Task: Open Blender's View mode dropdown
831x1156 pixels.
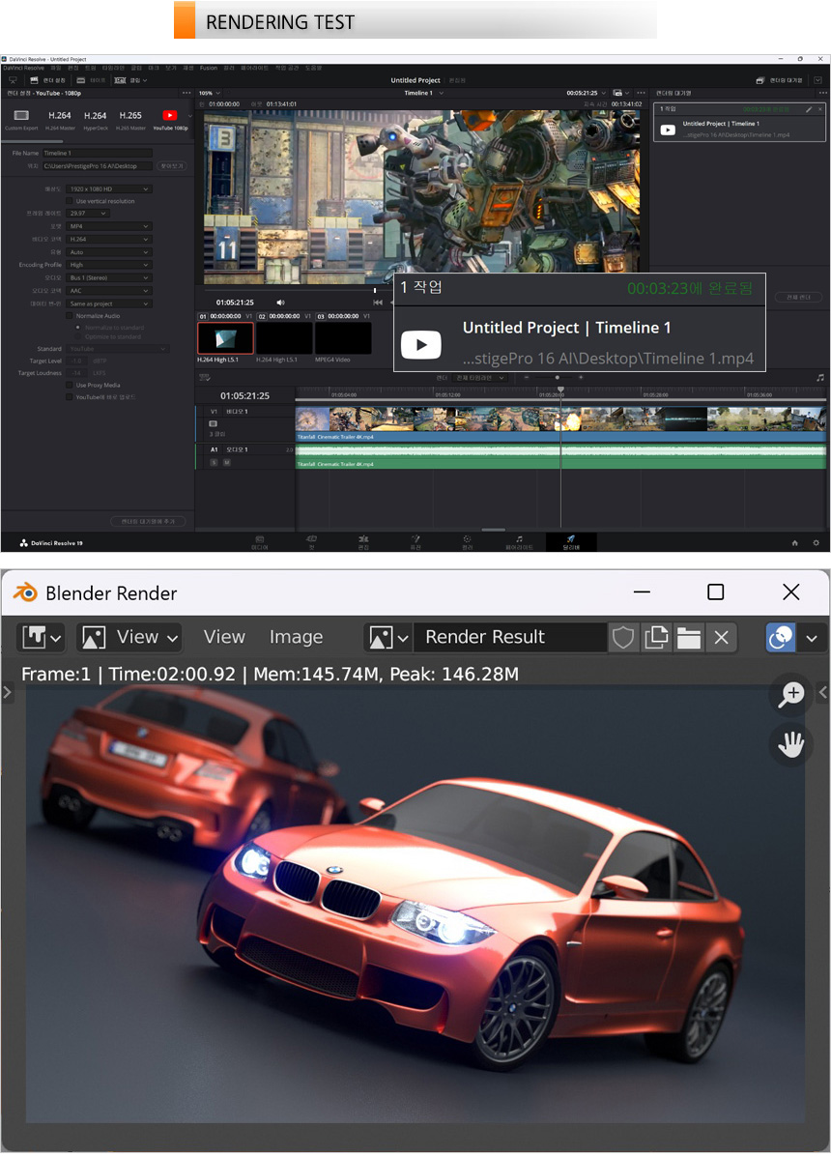Action: point(130,637)
